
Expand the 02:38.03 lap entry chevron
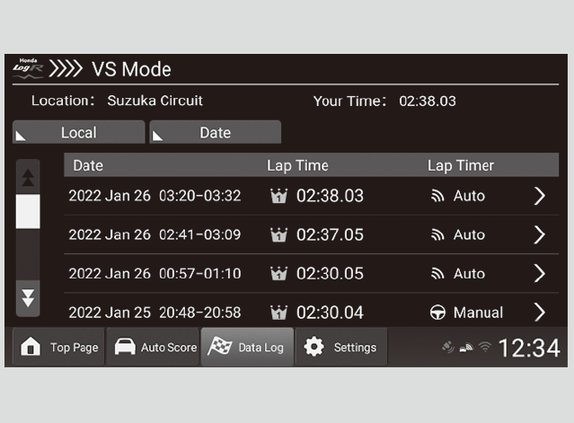pyautogui.click(x=539, y=196)
